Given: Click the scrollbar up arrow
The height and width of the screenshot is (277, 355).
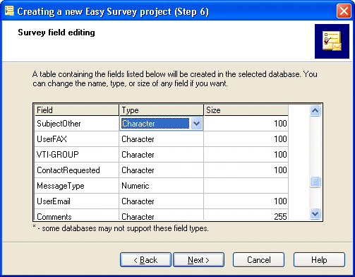Looking at the screenshot, I should coord(315,110).
